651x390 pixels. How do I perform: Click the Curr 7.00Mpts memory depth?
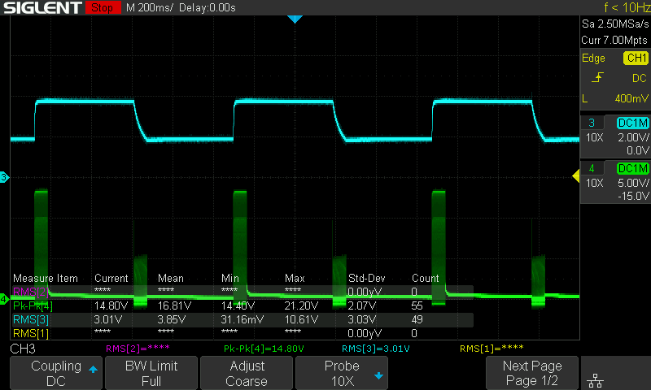[614, 40]
